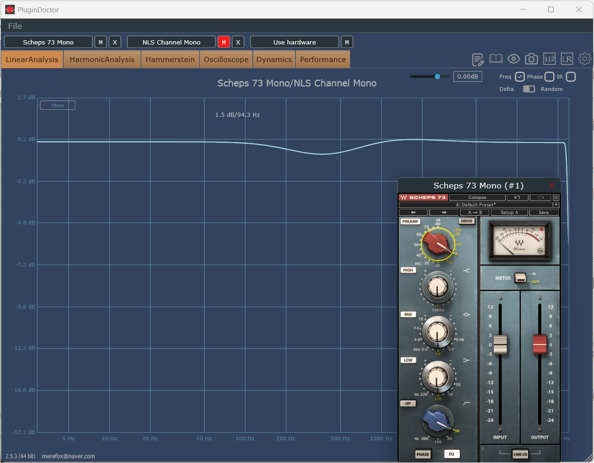Open the Scheps 73 Mono plugin selector
Screen dimensions: 594x463
[x=48, y=42]
